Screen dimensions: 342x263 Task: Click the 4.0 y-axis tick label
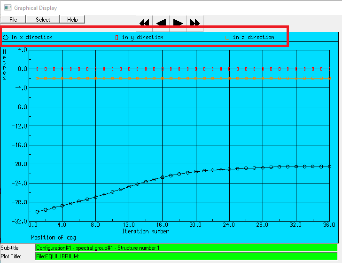coord(23,50)
